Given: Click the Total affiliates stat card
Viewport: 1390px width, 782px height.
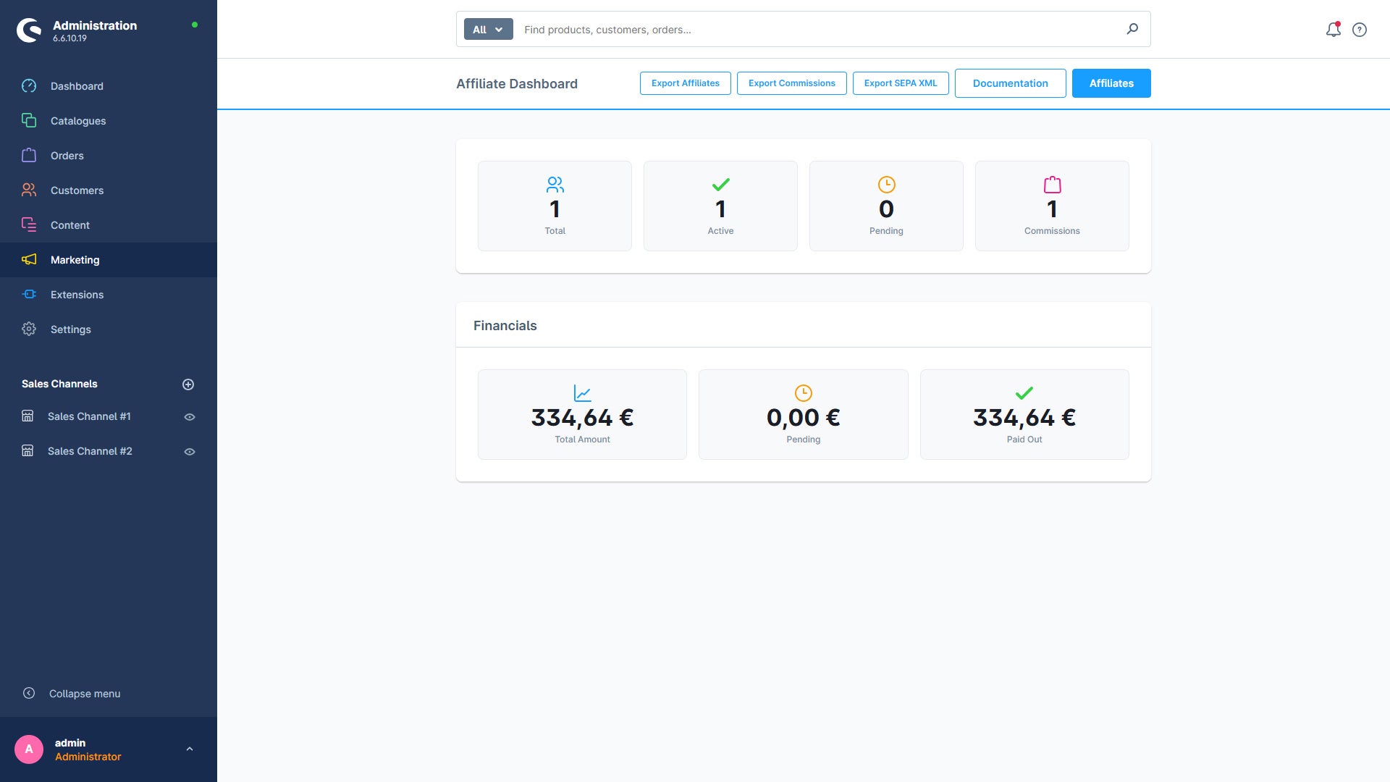Looking at the screenshot, I should pyautogui.click(x=555, y=206).
